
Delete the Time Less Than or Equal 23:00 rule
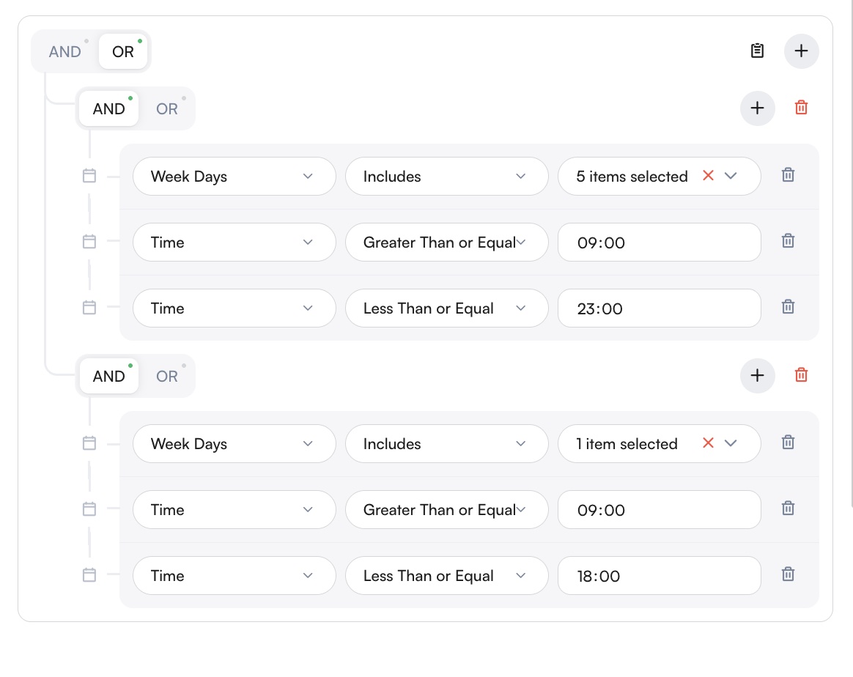tap(788, 306)
